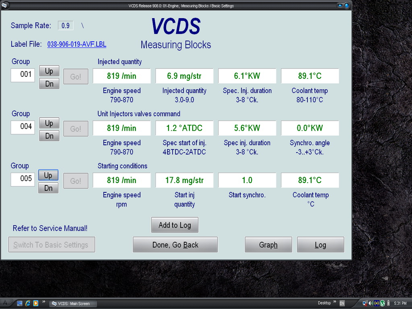Screen dimensions: 412x309
Task: Open the 038-906-019-AVF.LBL label file link
Action: [77, 44]
